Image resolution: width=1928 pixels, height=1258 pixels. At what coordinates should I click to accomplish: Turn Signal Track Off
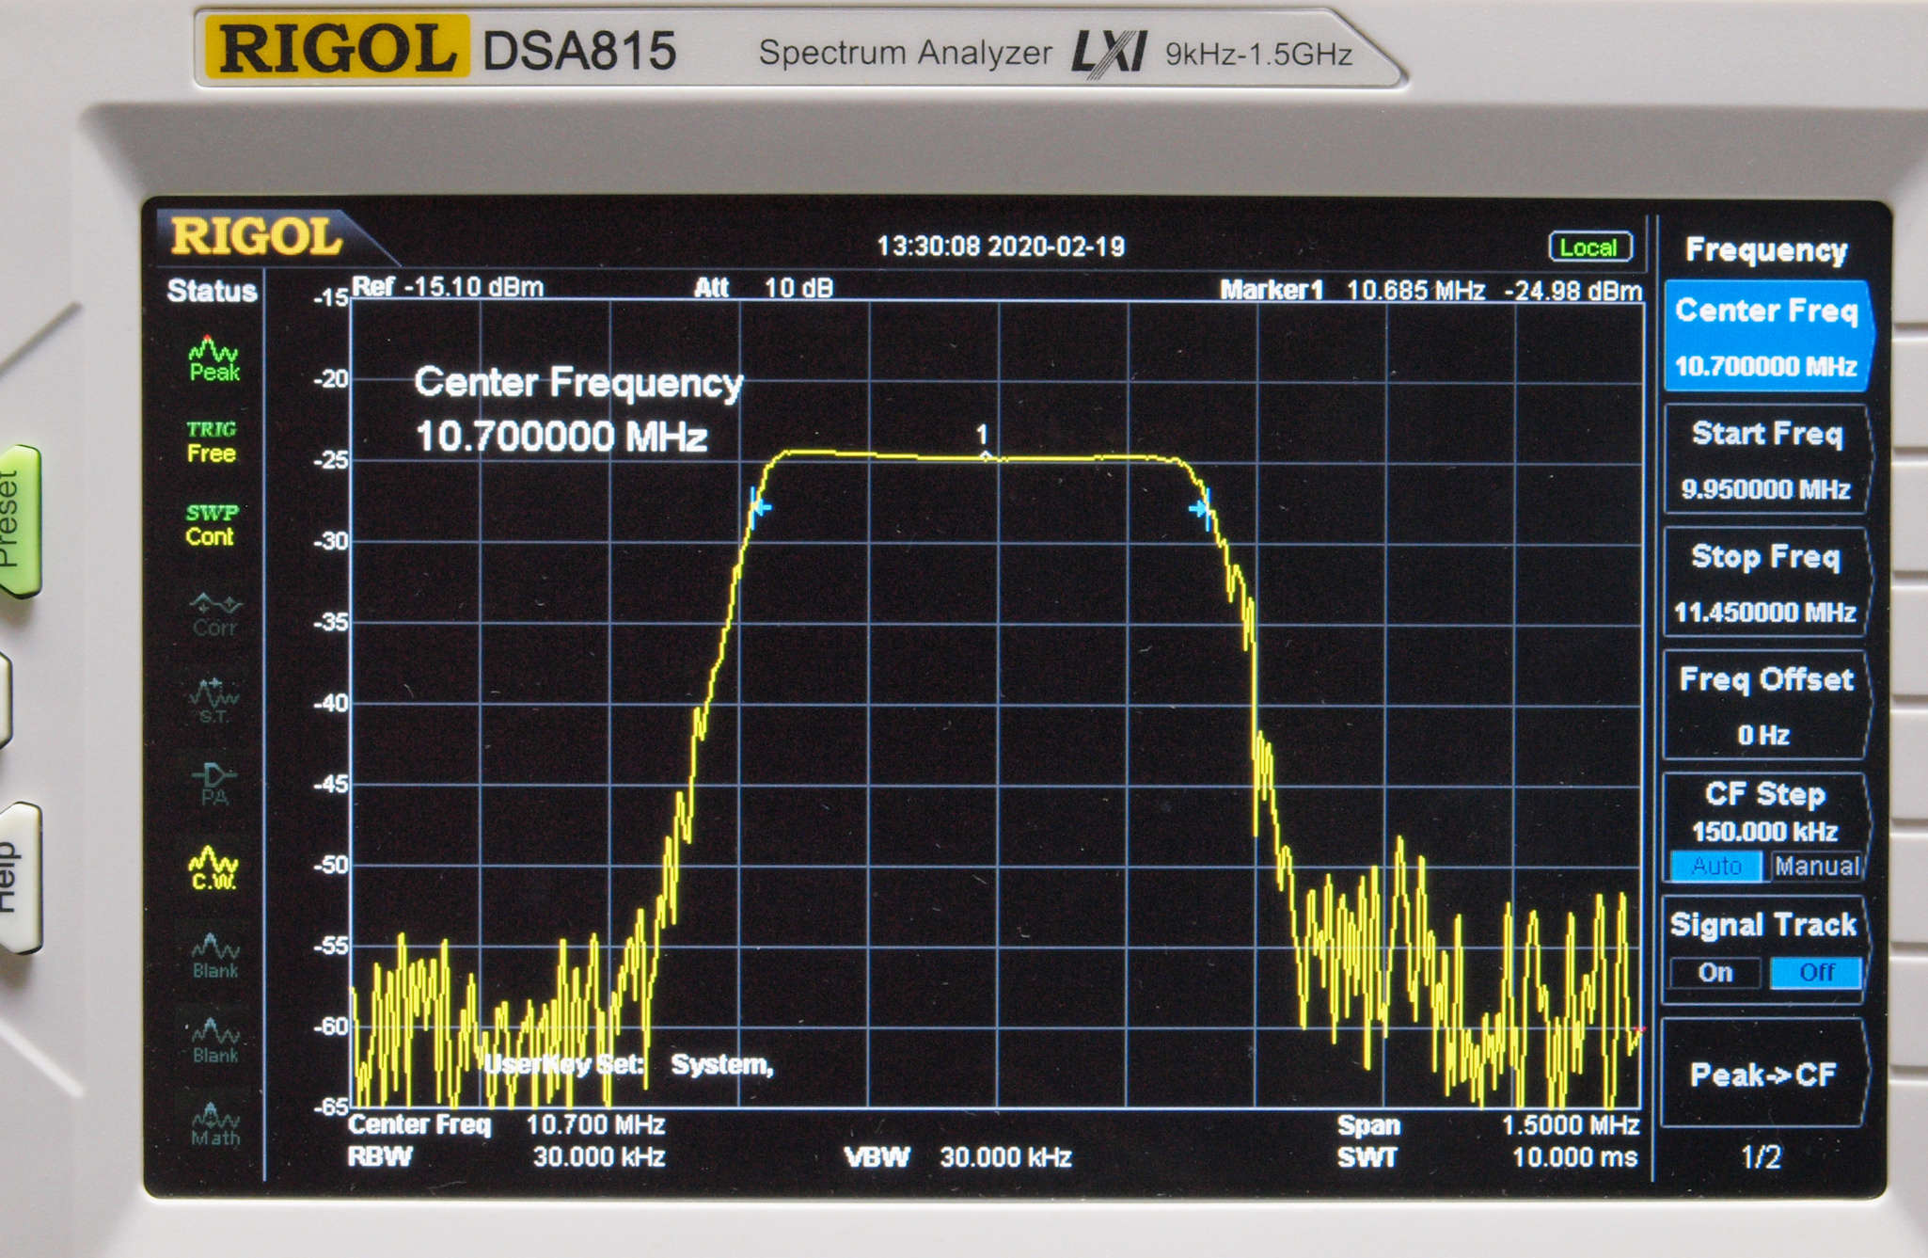(1815, 973)
